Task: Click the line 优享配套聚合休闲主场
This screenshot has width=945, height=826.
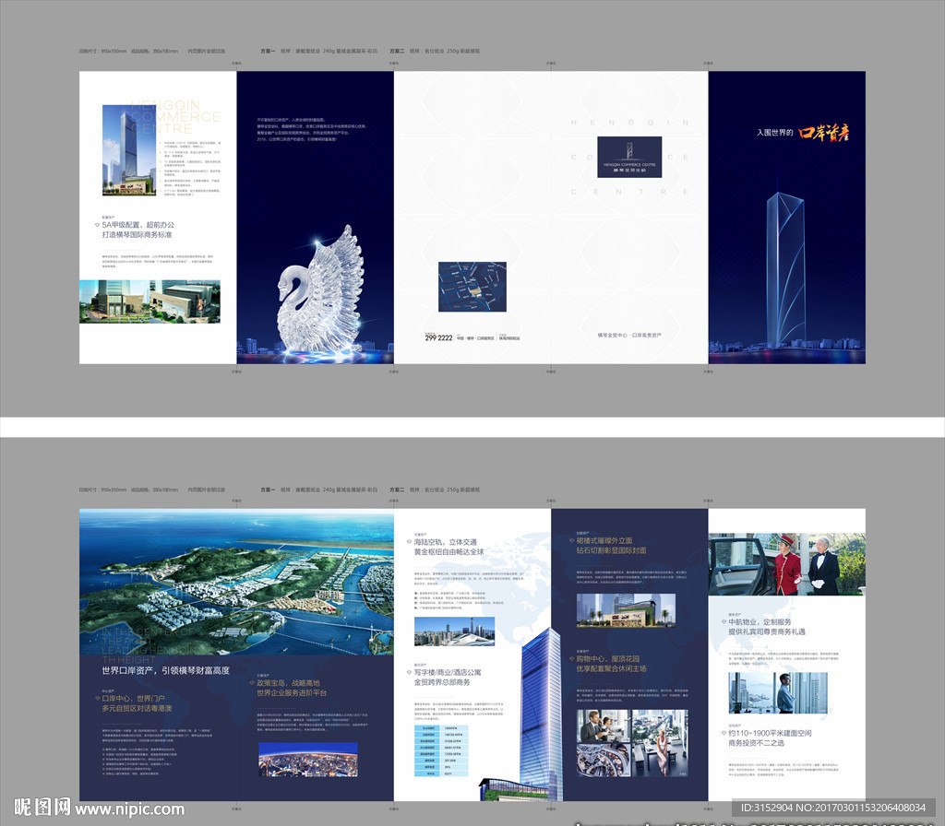Action: point(611,669)
